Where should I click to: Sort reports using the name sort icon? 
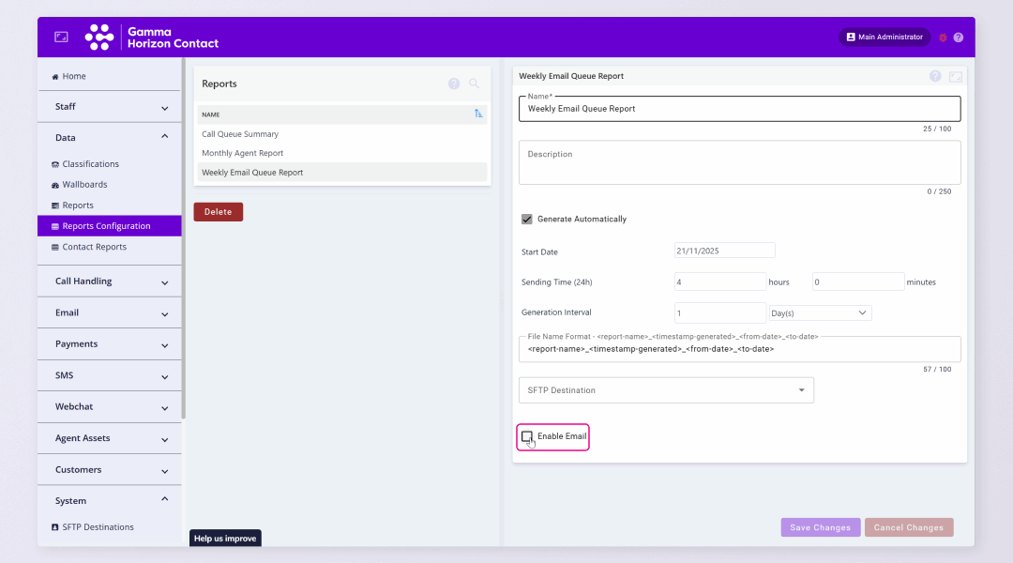(x=478, y=113)
